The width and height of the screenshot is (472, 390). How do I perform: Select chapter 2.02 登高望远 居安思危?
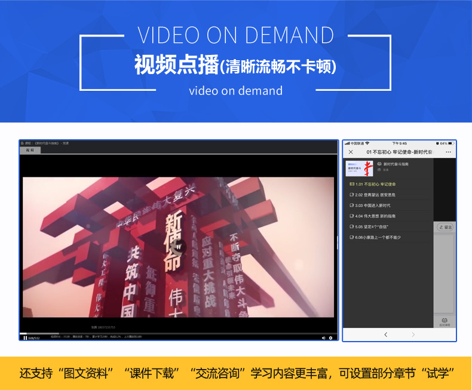pyautogui.click(x=372, y=195)
